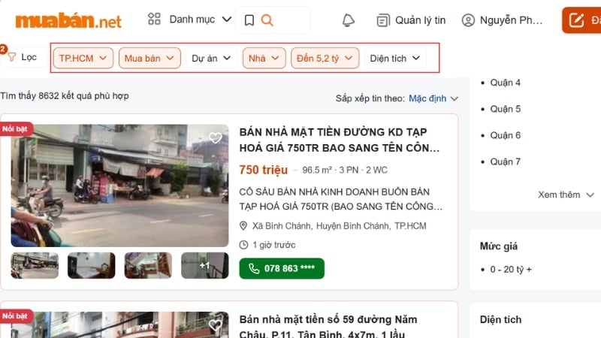Click the user avatar icon
Image resolution: width=601 pixels, height=338 pixels.
[468, 20]
